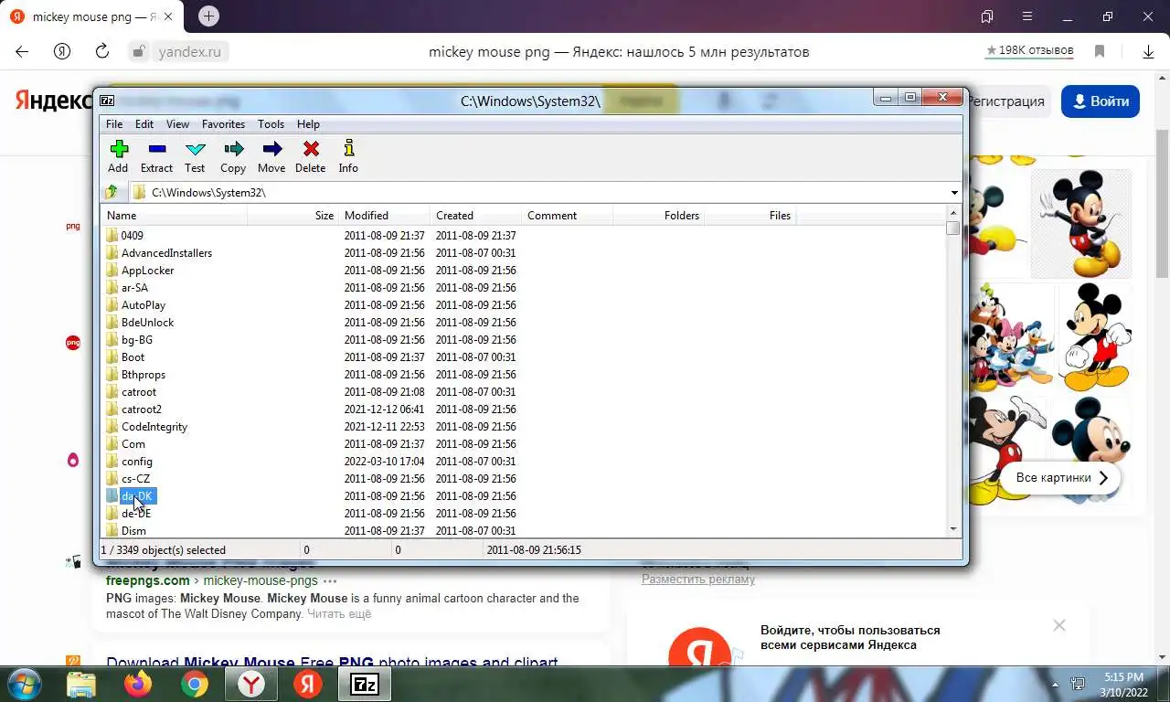The width and height of the screenshot is (1170, 702).
Task: Open the View menu
Action: tap(177, 124)
